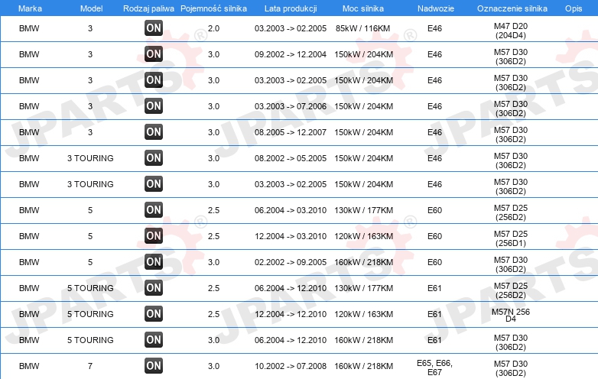This screenshot has width=598, height=379.
Task: Click the ON icon in the 3 TOURING 03.2003 -> 02.2005 row
Action: click(x=154, y=184)
